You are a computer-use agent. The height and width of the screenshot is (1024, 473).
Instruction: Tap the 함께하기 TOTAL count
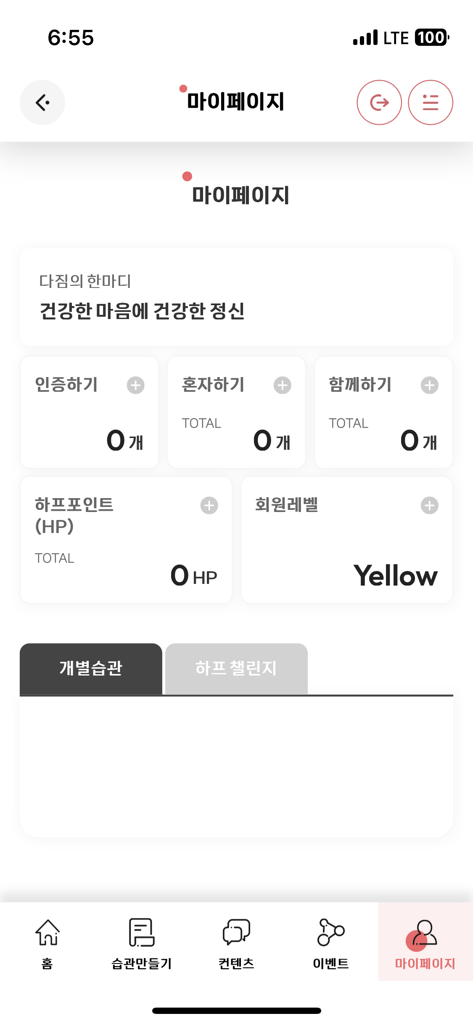coord(418,441)
